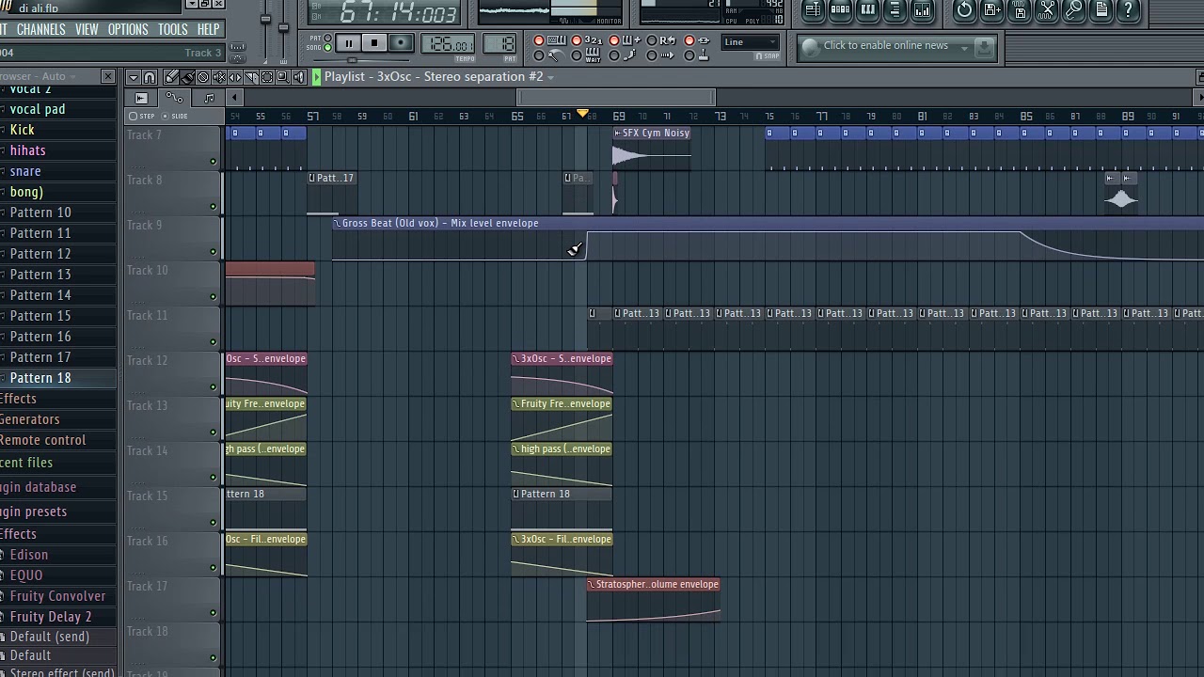Select the Delete tool in playlist toolbar

203,77
